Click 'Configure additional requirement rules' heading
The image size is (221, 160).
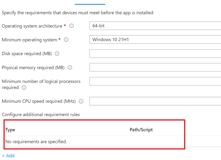click(41, 115)
